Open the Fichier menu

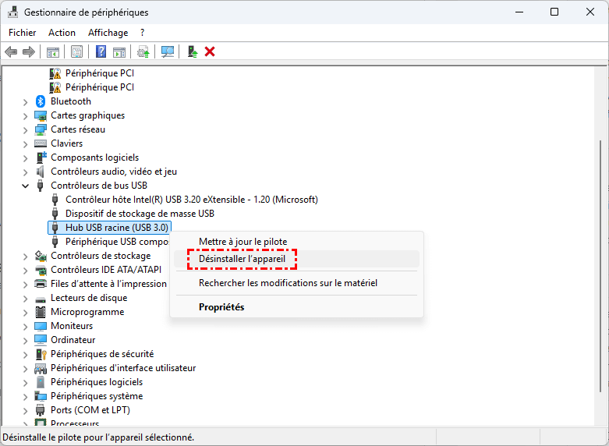(x=23, y=33)
